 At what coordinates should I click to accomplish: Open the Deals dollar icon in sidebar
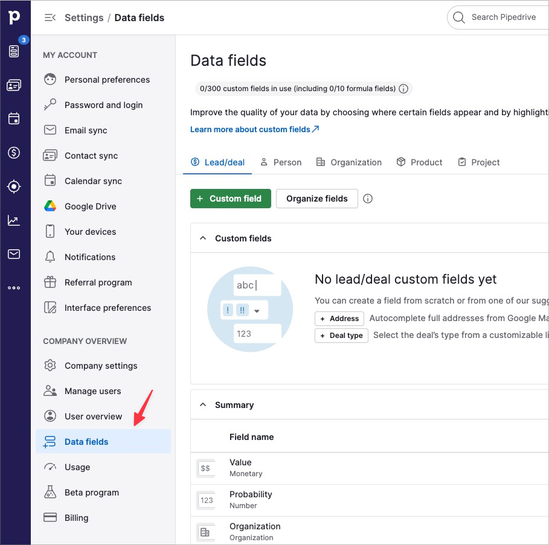coord(14,153)
